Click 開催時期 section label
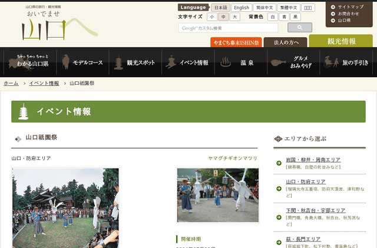 coord(191,239)
